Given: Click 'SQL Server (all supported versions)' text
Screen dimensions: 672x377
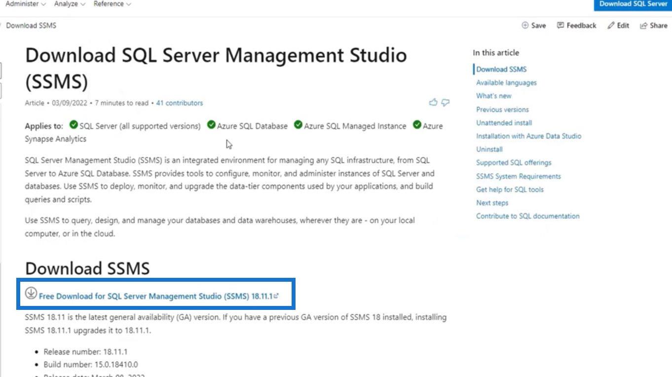Looking at the screenshot, I should click(x=140, y=126).
